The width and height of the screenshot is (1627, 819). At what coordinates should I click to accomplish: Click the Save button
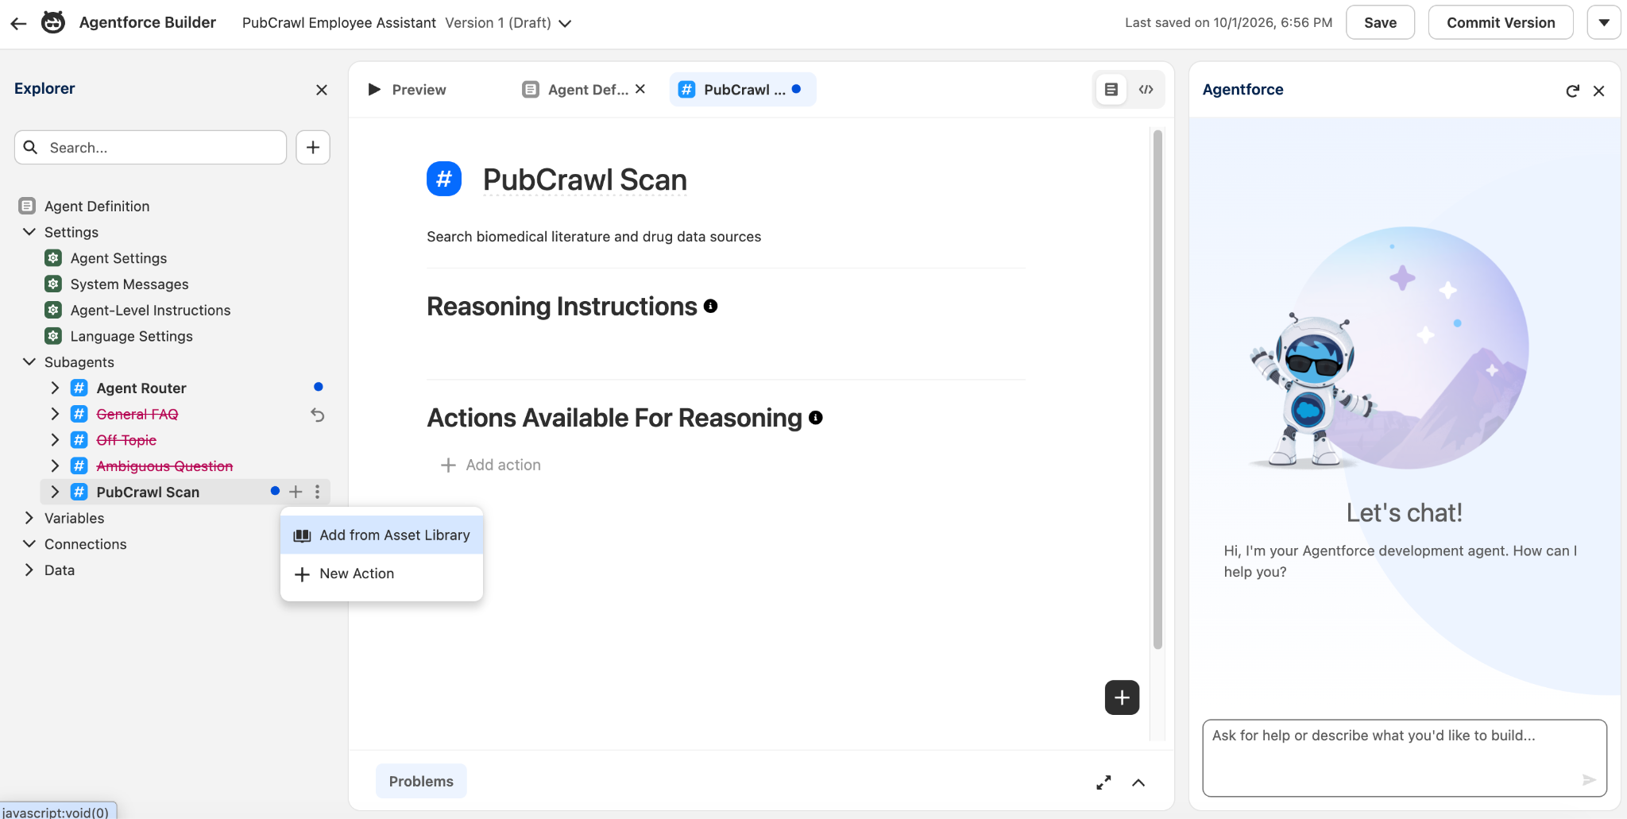(1380, 22)
